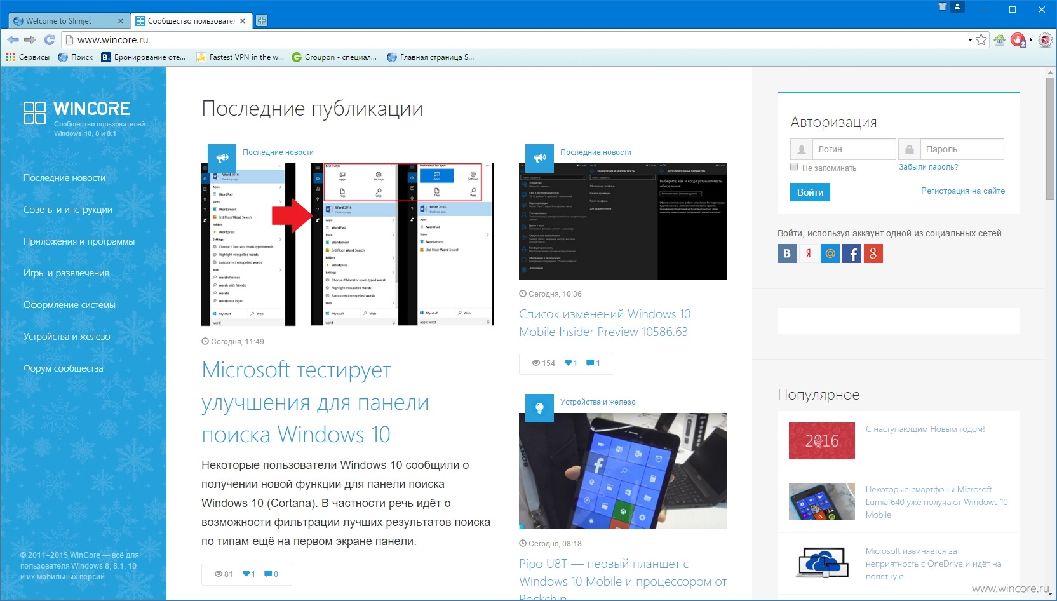
Task: Click Регистрация на сайте link
Action: click(x=963, y=191)
